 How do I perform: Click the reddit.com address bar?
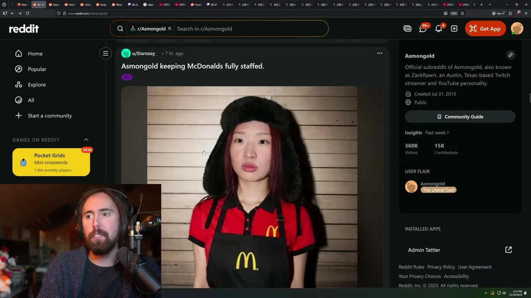click(249, 13)
